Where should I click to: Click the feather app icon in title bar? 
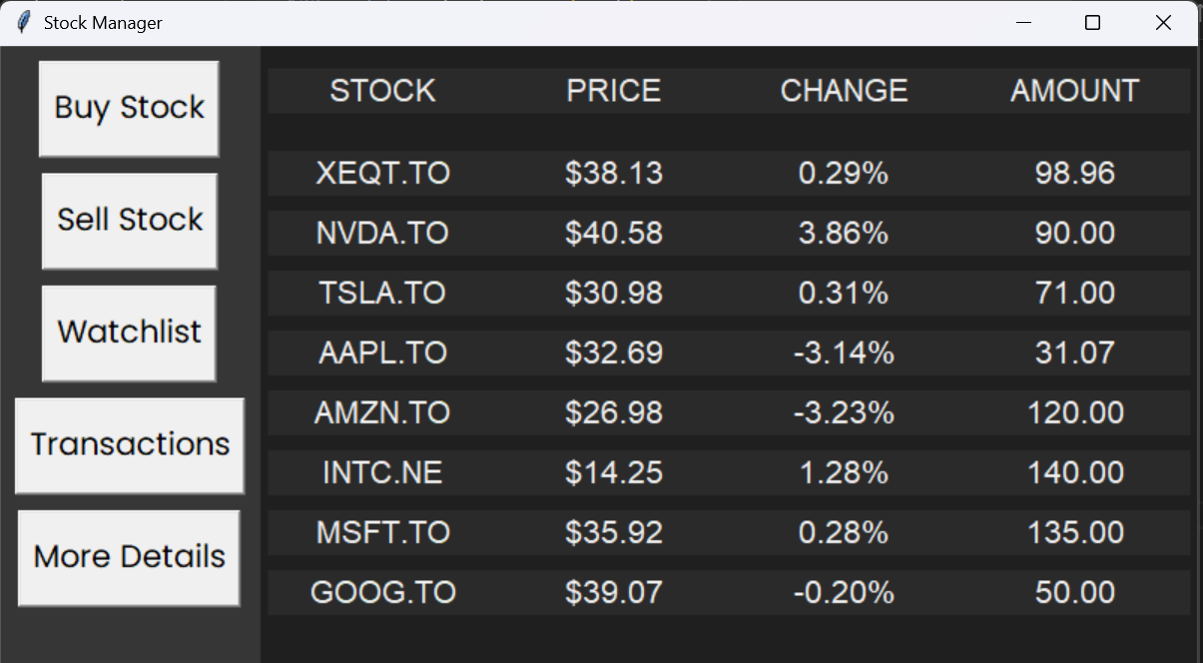pyautogui.click(x=24, y=22)
